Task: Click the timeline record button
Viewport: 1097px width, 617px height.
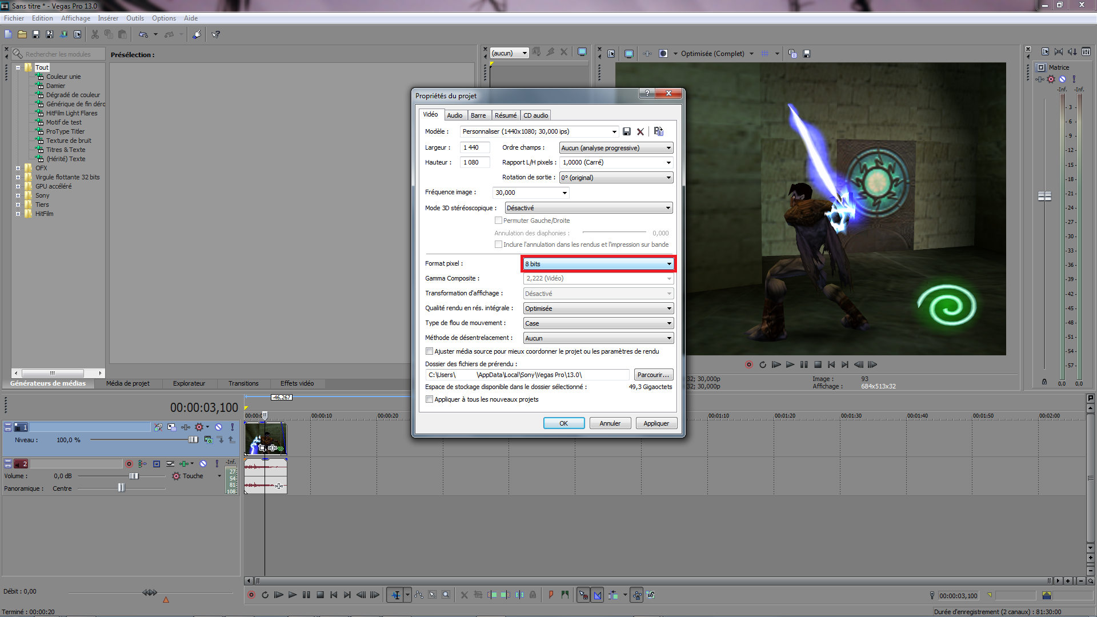Action: pos(251,595)
